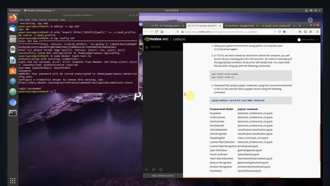Screen dimensions: 330x186
Task: Save page to Pocket icon
Action: tap(279, 32)
